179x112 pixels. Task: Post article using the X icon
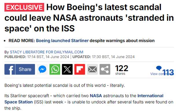click(x=67, y=69)
